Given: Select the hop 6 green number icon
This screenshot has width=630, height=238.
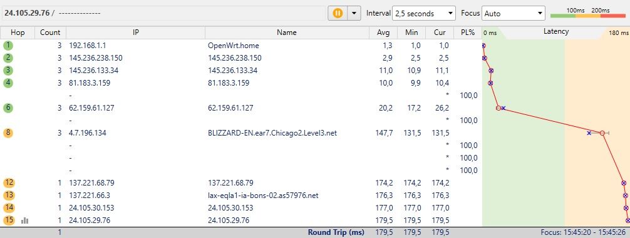Looking at the screenshot, I should click(8, 108).
